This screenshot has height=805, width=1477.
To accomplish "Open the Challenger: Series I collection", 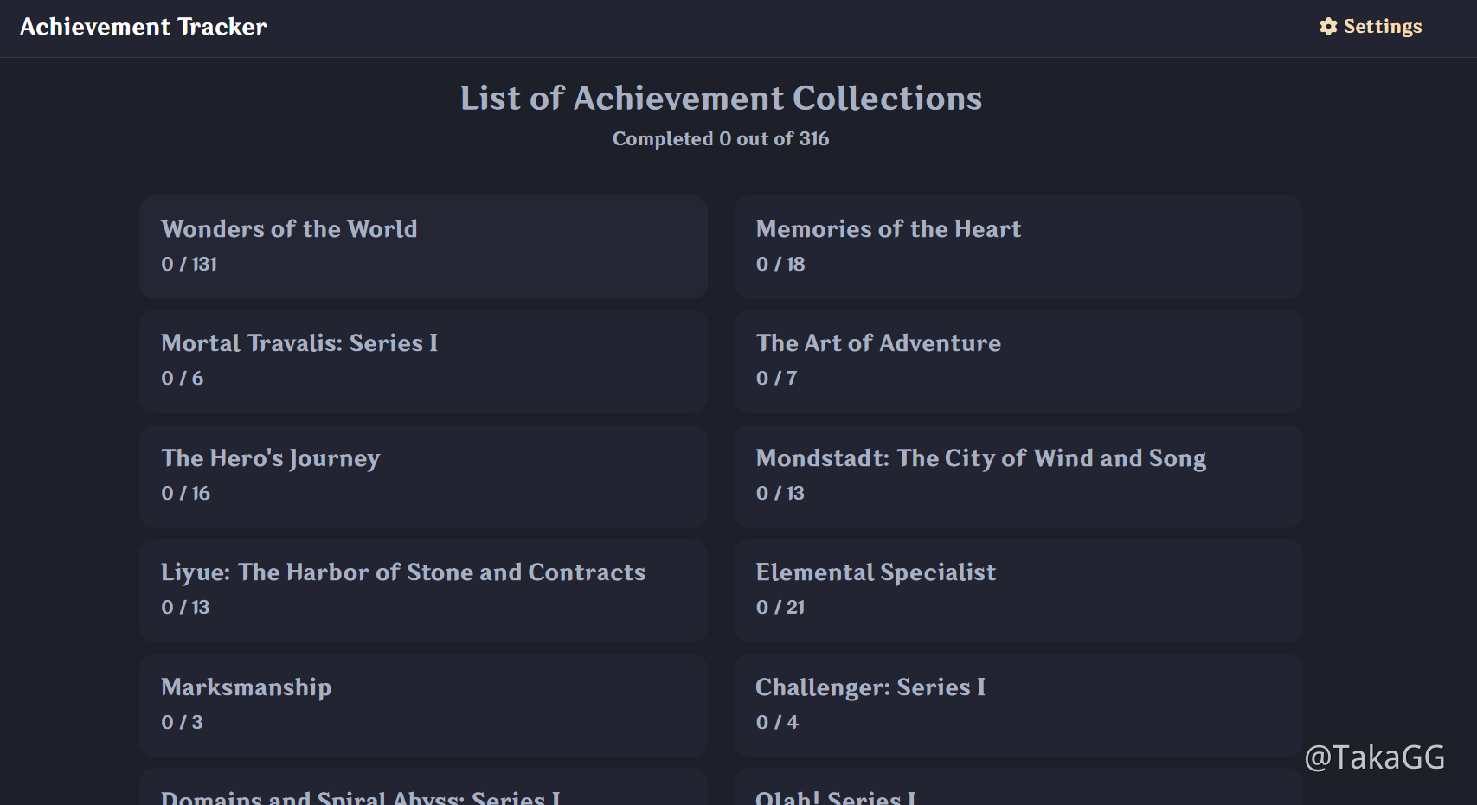I will (1018, 706).
